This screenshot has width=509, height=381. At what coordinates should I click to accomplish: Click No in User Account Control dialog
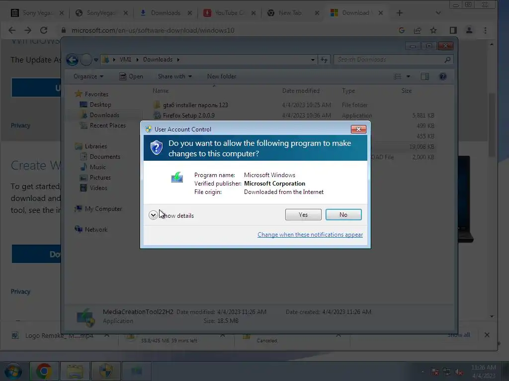click(343, 214)
